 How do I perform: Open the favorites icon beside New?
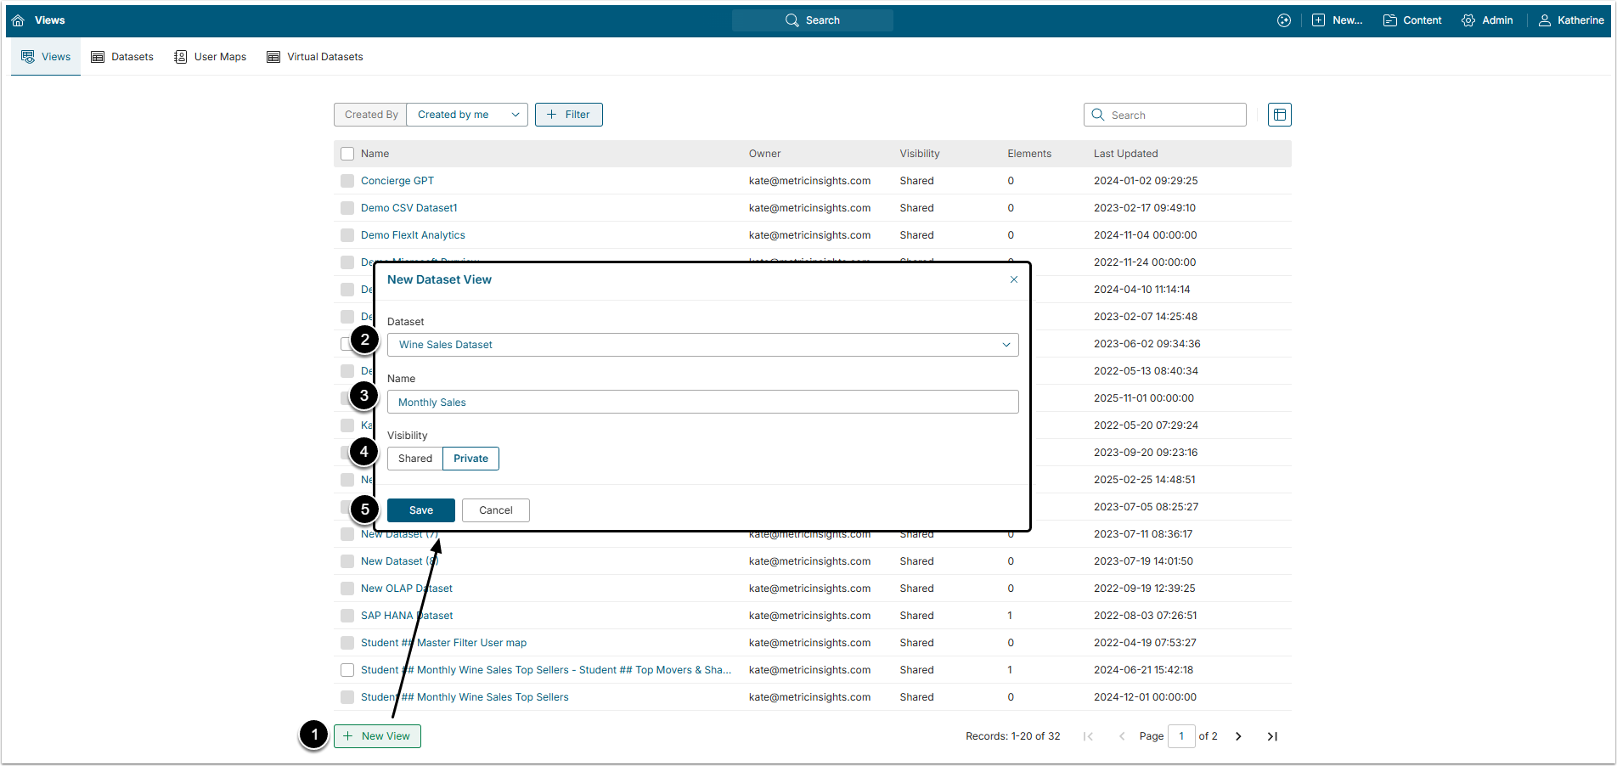point(1283,20)
